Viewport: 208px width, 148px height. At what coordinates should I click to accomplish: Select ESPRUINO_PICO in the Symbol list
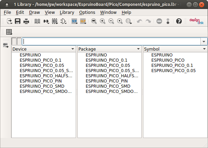(x=168, y=60)
